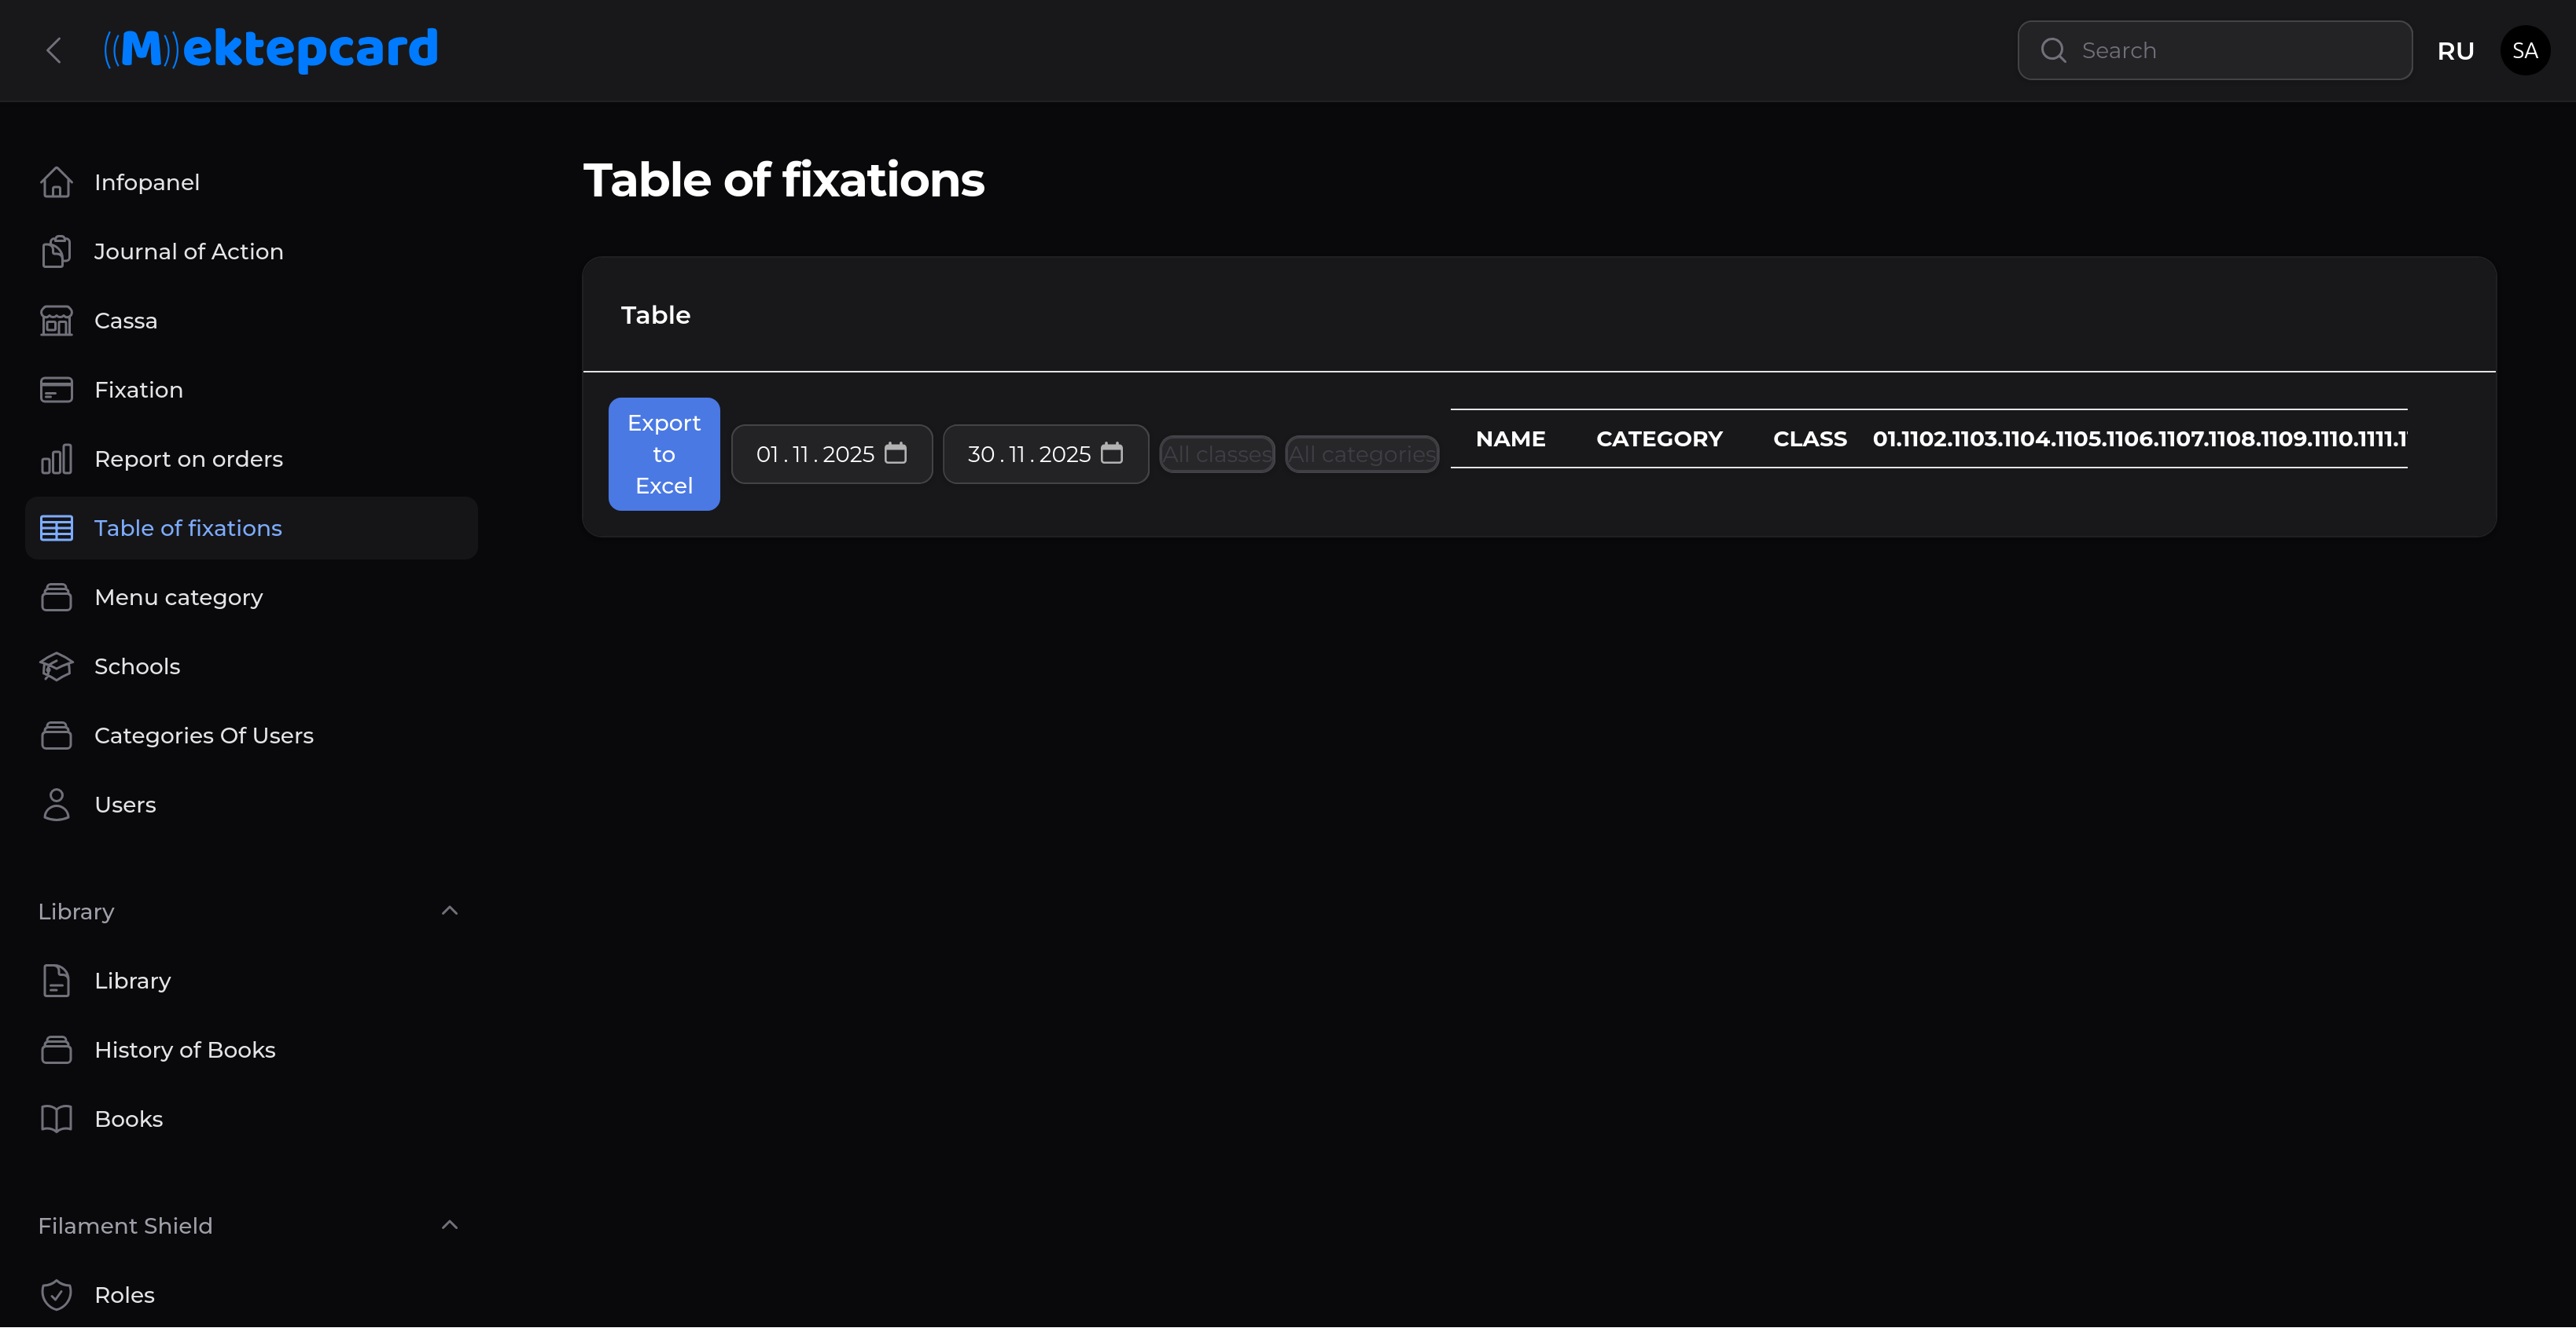Go back using the header arrow
The image size is (2576, 1328).
click(x=54, y=50)
